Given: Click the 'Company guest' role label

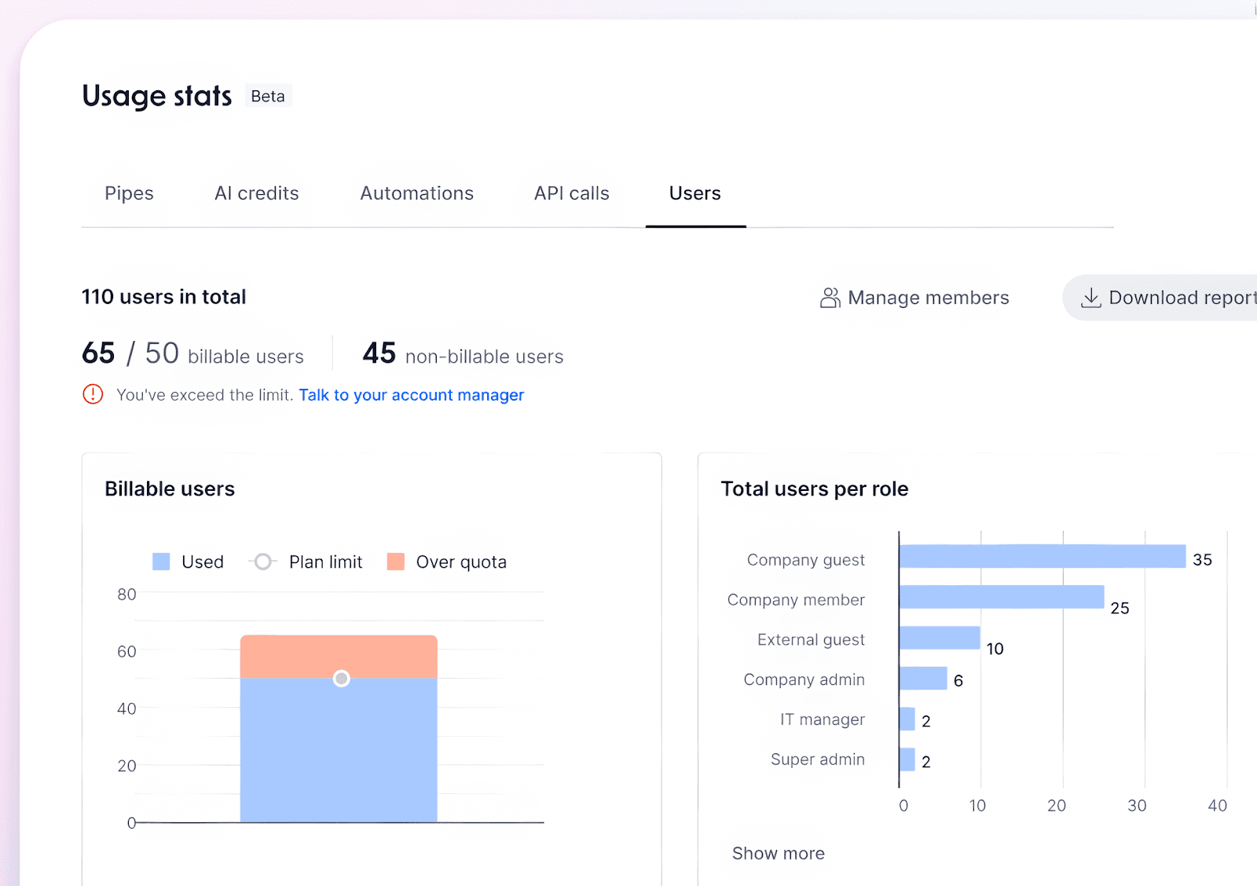Looking at the screenshot, I should pos(806,560).
